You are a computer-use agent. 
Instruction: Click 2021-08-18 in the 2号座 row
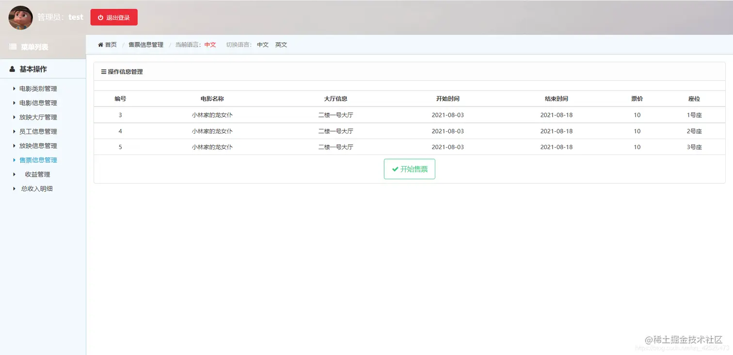tap(557, 131)
